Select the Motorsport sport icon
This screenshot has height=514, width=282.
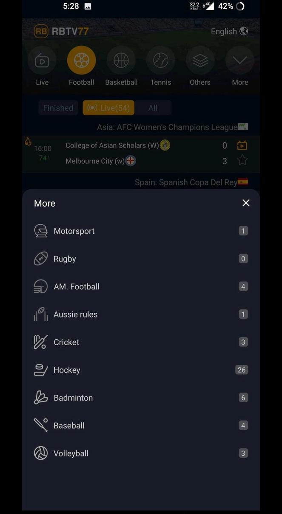coord(40,231)
